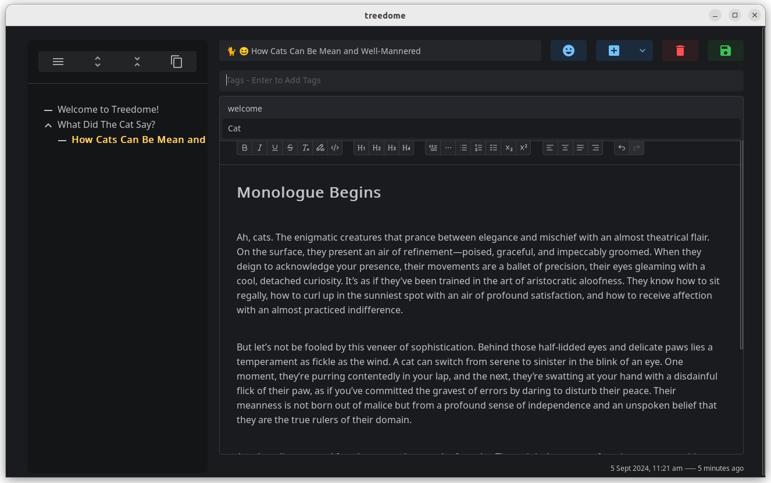Apply the highlighter formatting tool
Screen dimensions: 771x483
pyautogui.click(x=320, y=148)
